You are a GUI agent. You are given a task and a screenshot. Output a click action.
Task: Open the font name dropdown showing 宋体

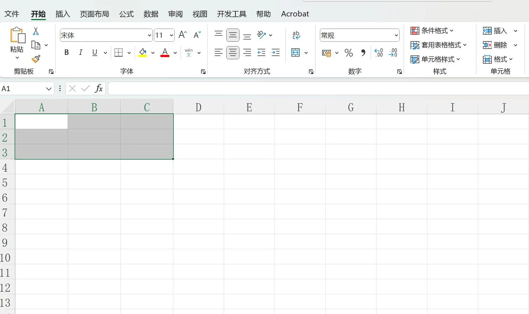pos(149,35)
